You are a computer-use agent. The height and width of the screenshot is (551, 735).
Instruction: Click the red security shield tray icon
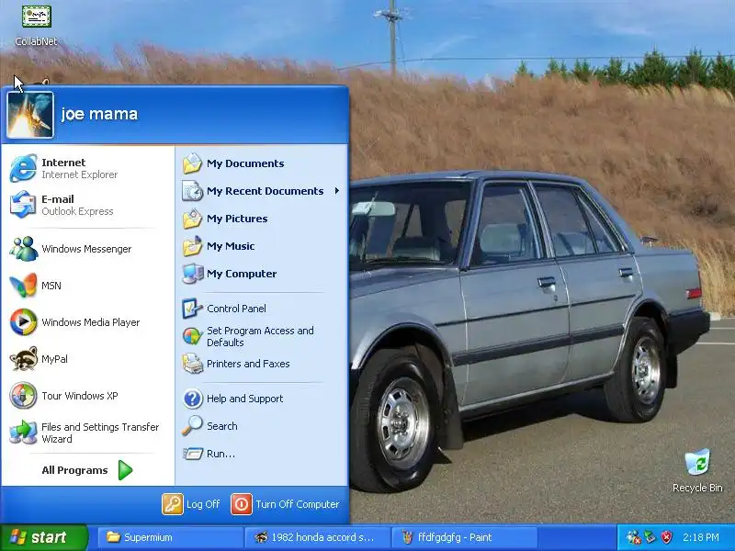[666, 537]
